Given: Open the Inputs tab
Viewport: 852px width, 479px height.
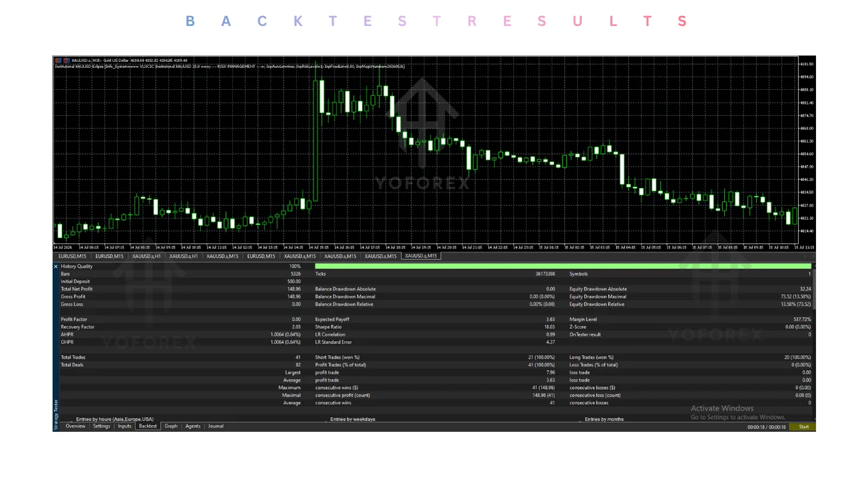Looking at the screenshot, I should point(124,426).
